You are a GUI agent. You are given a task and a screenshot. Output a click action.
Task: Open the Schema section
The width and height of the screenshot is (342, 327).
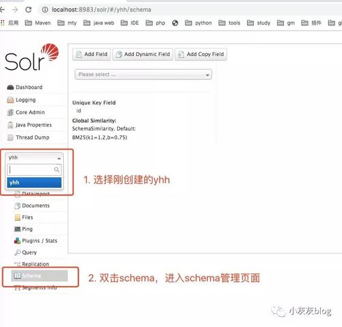tap(39, 276)
